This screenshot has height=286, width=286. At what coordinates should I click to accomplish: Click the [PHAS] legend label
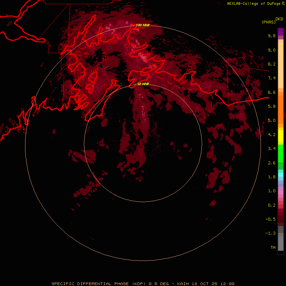[269, 22]
